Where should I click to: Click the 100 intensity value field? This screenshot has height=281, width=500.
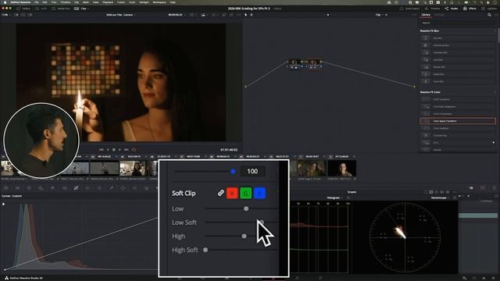pyautogui.click(x=252, y=172)
